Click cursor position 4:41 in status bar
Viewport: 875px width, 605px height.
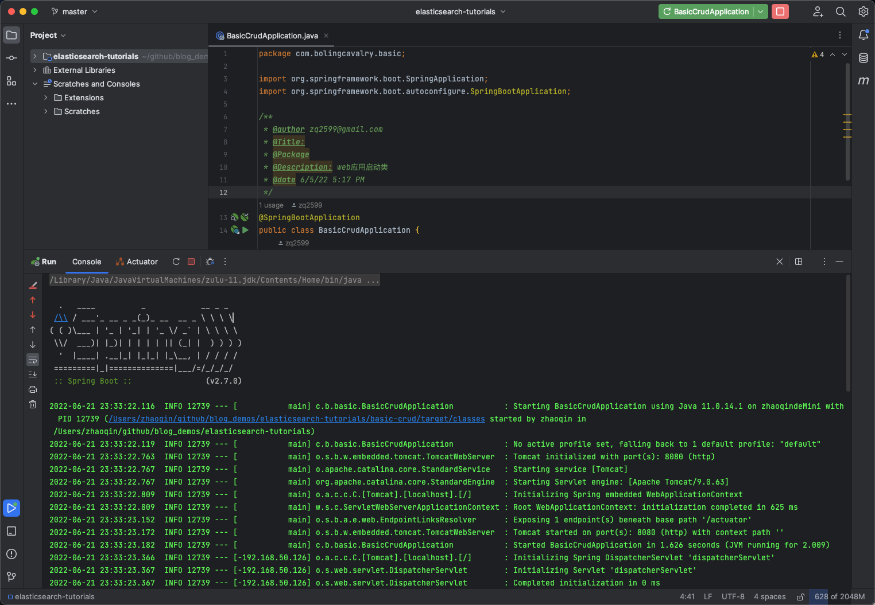coord(687,597)
